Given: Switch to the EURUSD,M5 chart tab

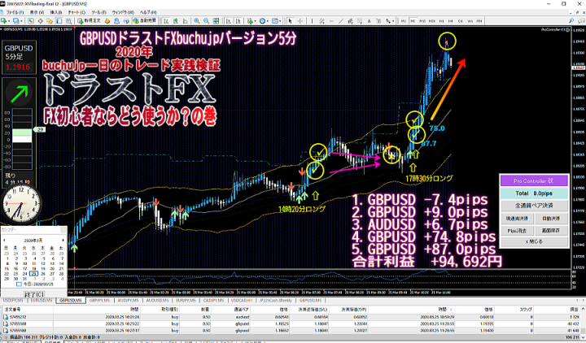Looking at the screenshot, I should click(x=40, y=301).
